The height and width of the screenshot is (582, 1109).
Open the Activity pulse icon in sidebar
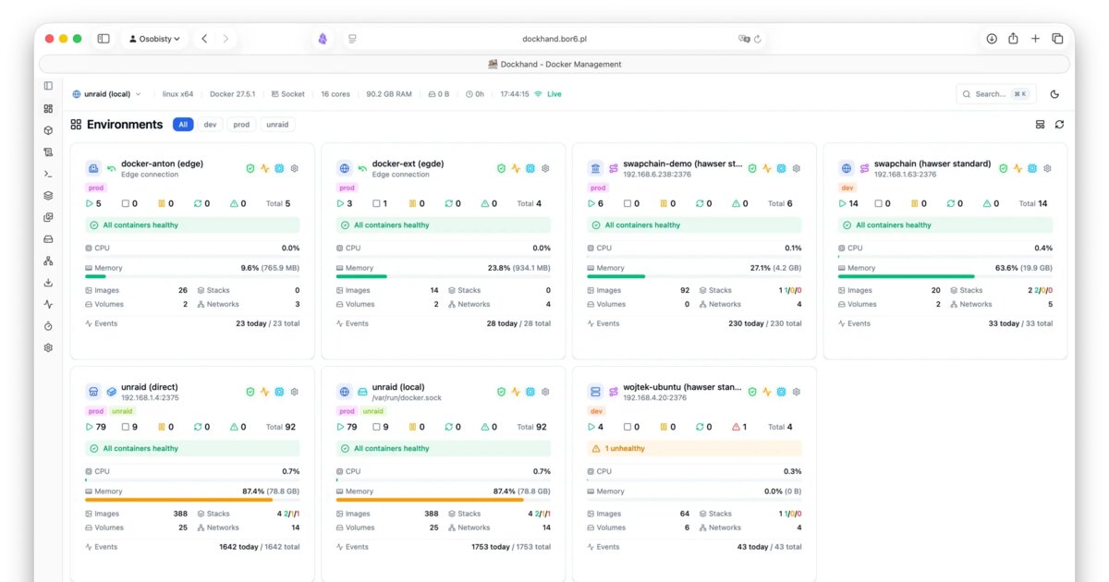[x=48, y=304]
